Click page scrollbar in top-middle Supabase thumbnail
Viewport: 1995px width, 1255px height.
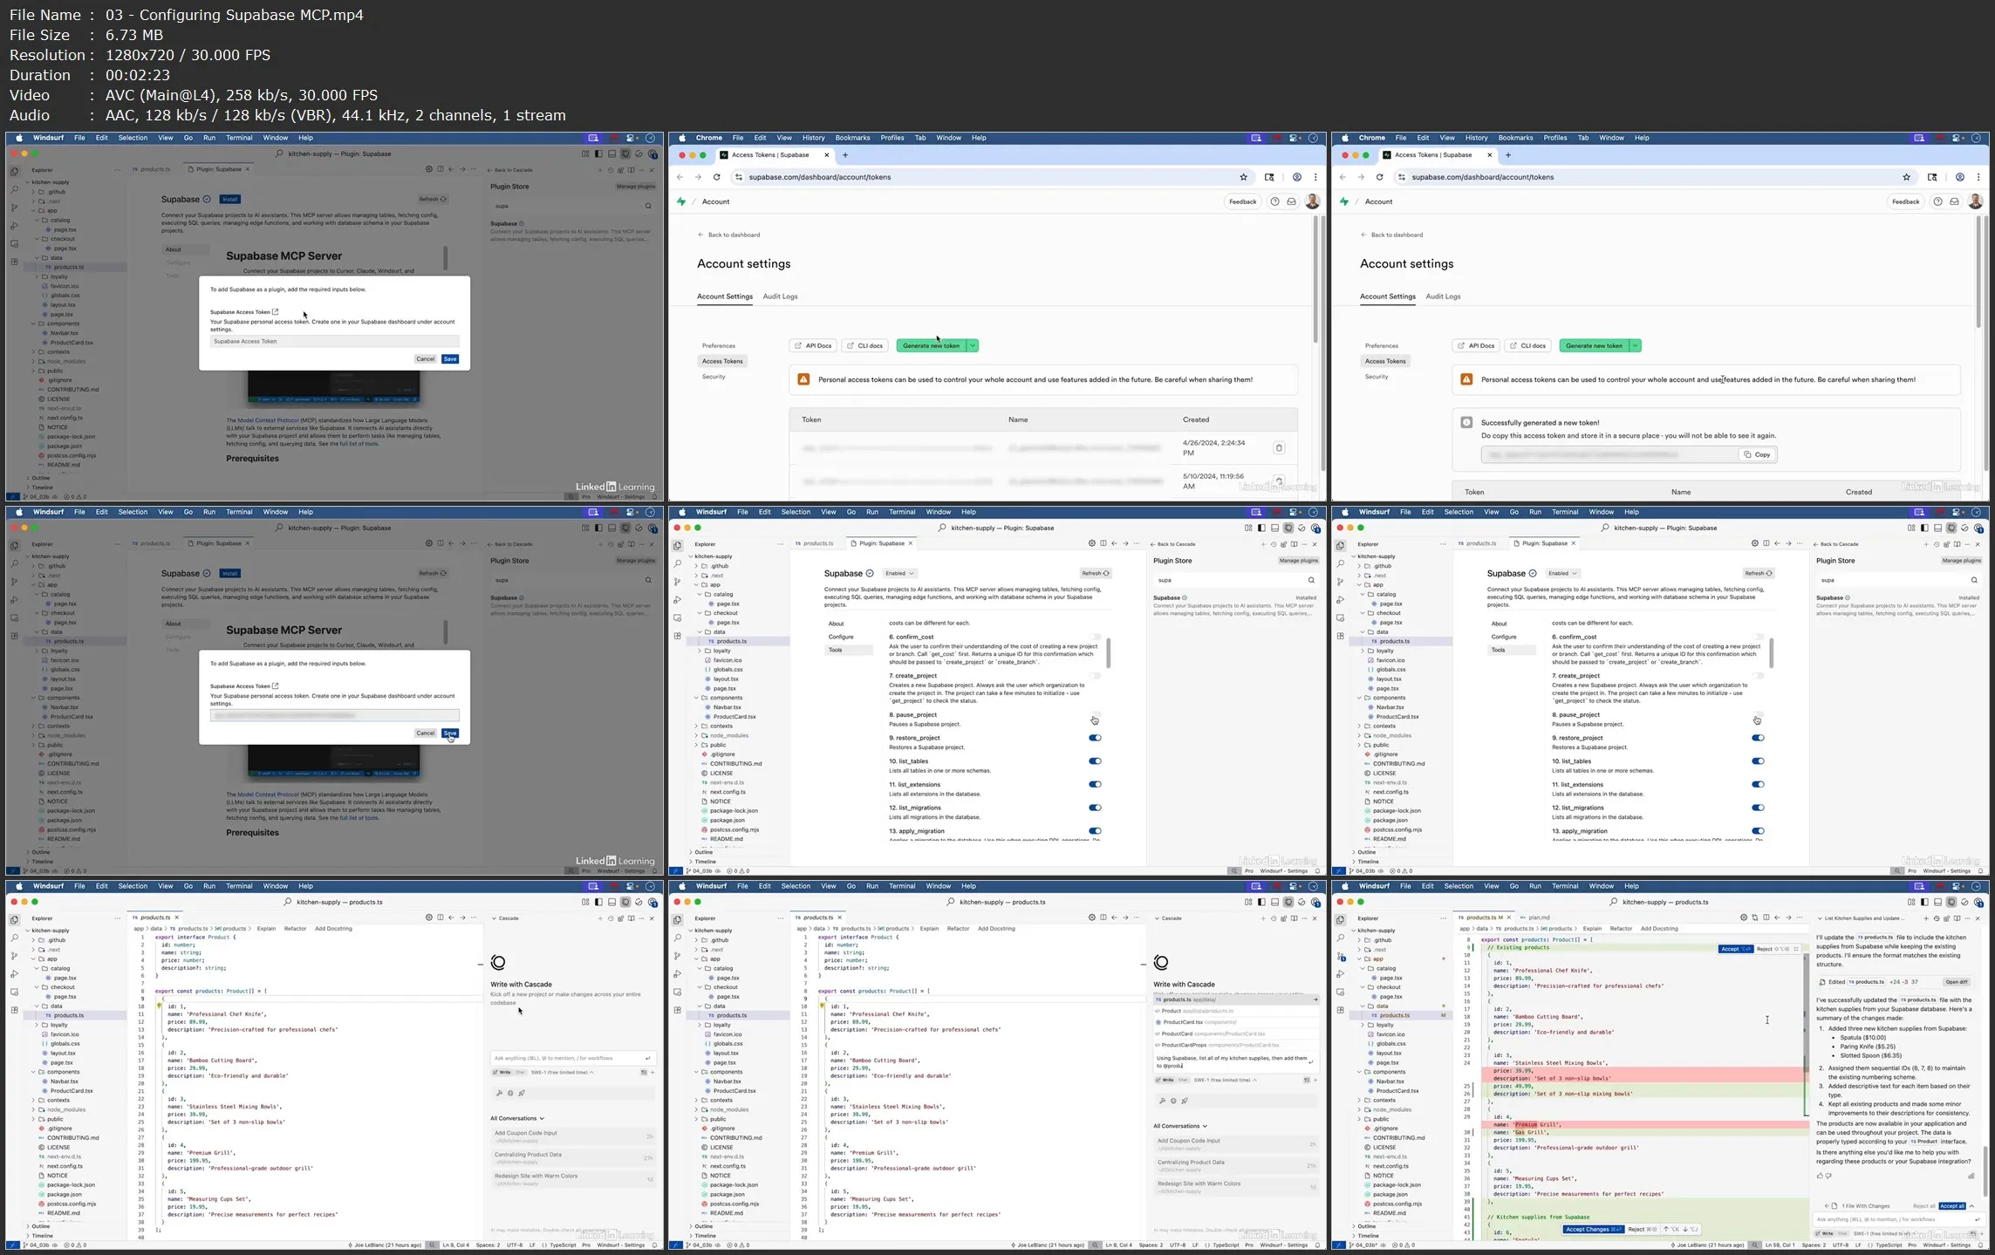click(x=1316, y=279)
